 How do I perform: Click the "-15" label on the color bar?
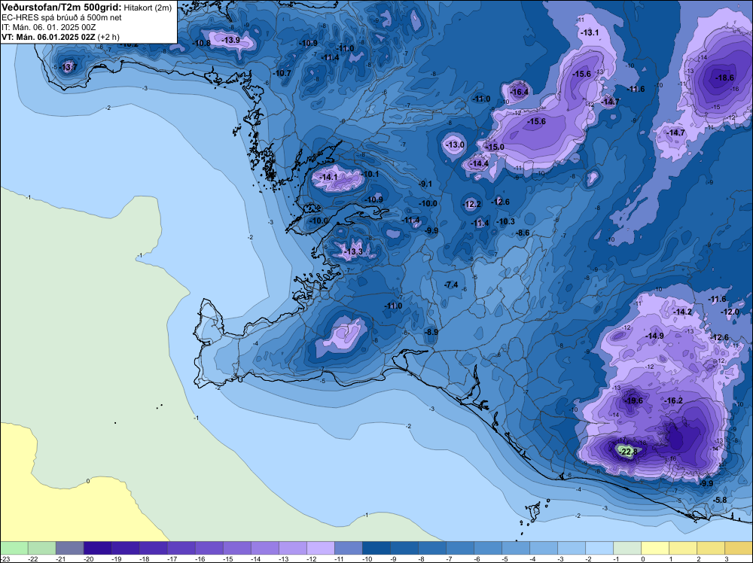coord(228,558)
